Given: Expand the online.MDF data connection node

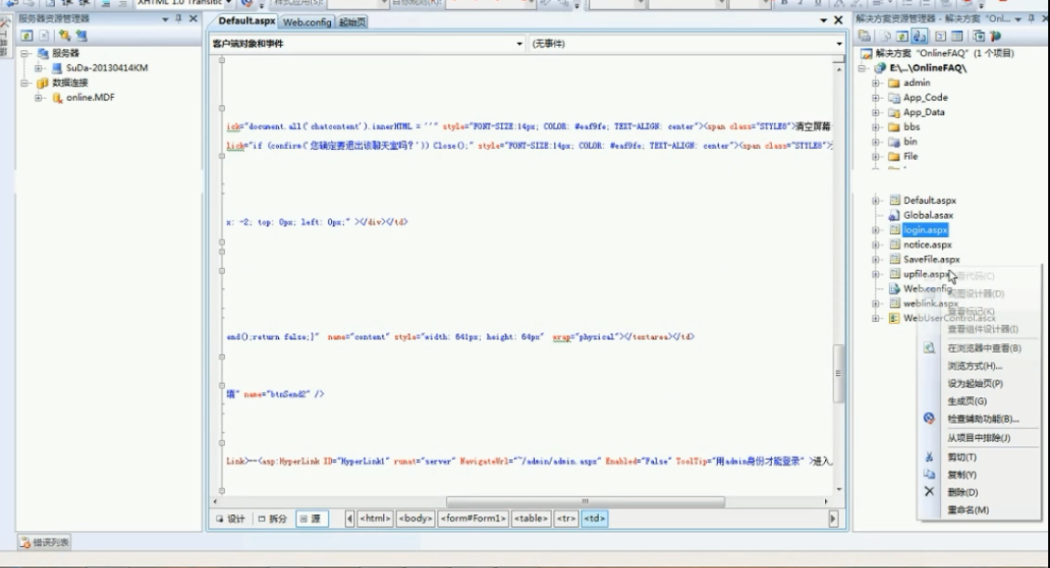Looking at the screenshot, I should coord(38,98).
